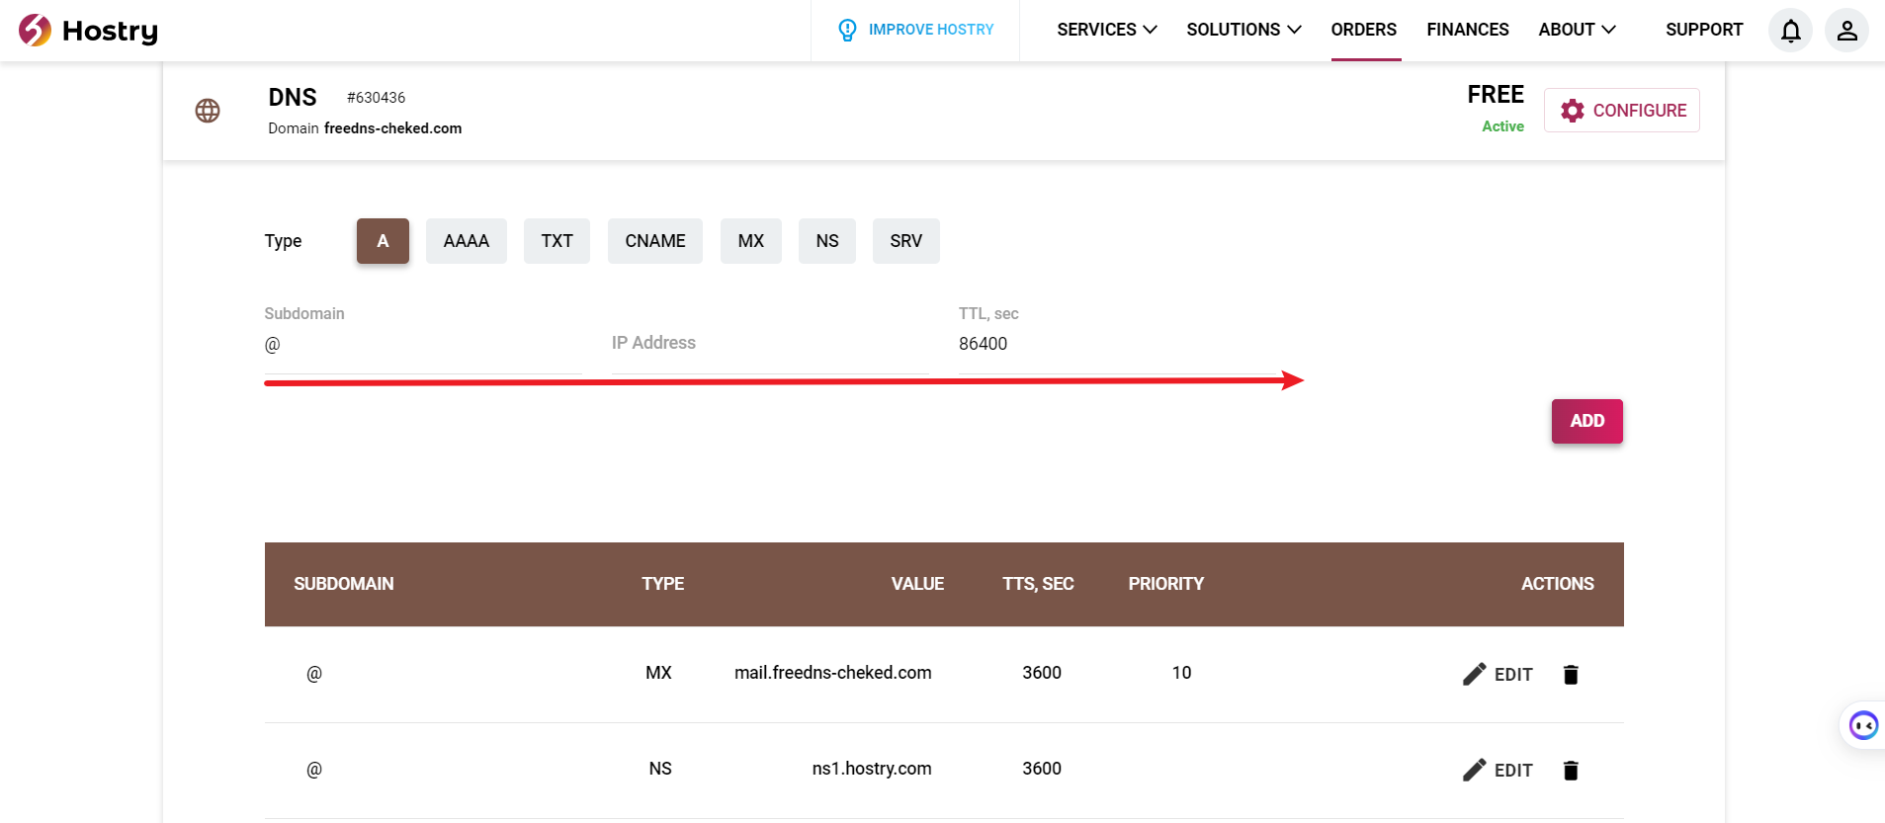This screenshot has height=823, width=1885.
Task: Select the TXT record type
Action: tap(557, 241)
